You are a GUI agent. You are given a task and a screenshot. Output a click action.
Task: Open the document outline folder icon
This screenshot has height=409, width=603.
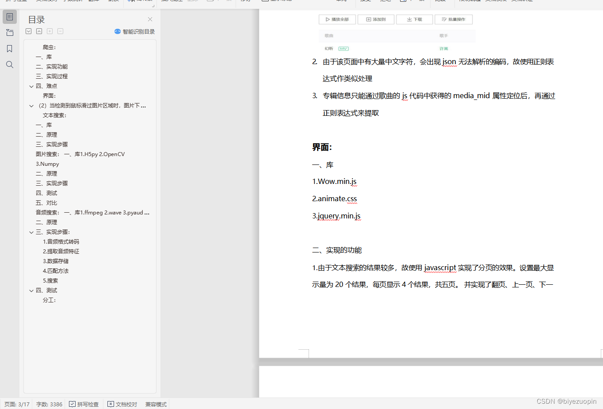tap(10, 32)
